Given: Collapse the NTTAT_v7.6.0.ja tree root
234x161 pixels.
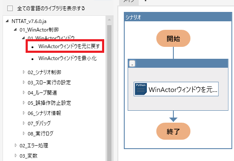Looking at the screenshot, I should [x=7, y=21].
